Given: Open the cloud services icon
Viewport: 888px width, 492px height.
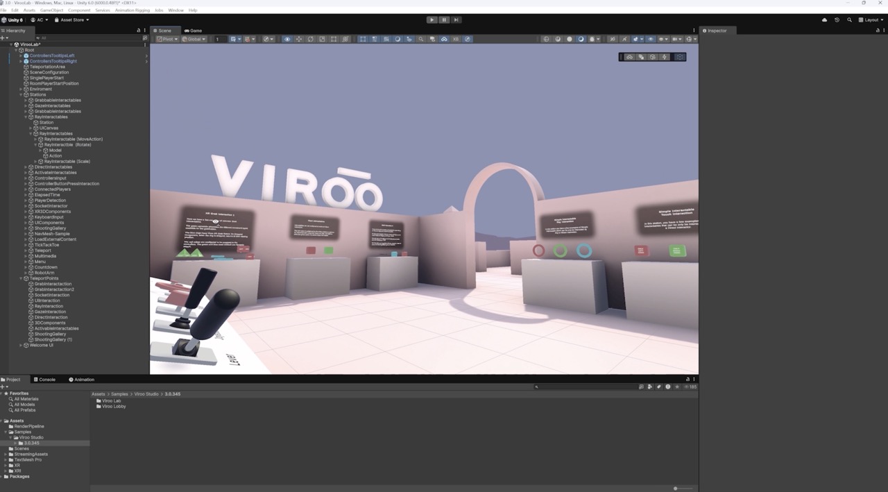Looking at the screenshot, I should click(824, 19).
